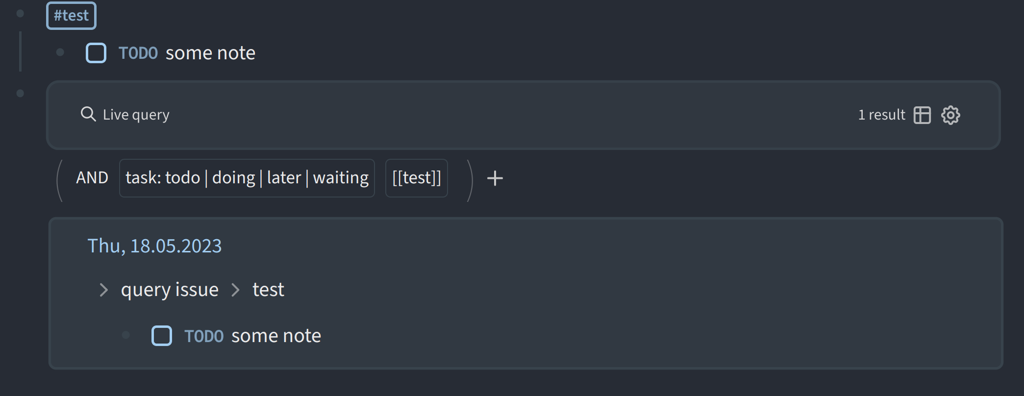Viewport: 1024px width, 396px height.
Task: Click the plus icon to add query filter
Action: pos(494,178)
